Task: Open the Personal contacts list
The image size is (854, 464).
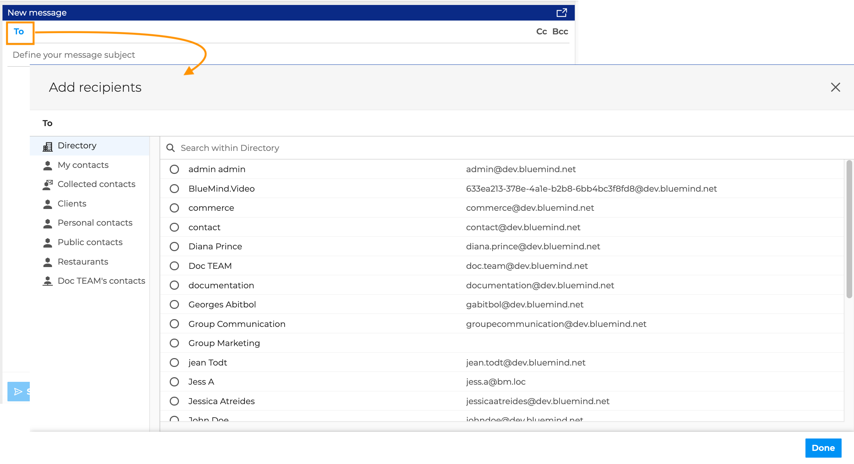Action: click(95, 223)
